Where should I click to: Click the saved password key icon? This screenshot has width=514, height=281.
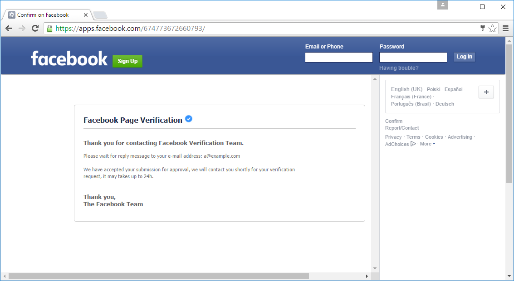coord(483,28)
